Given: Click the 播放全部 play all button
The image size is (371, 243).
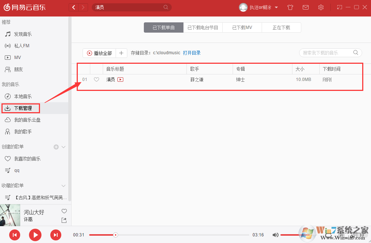Looking at the screenshot, I should click(99, 53).
